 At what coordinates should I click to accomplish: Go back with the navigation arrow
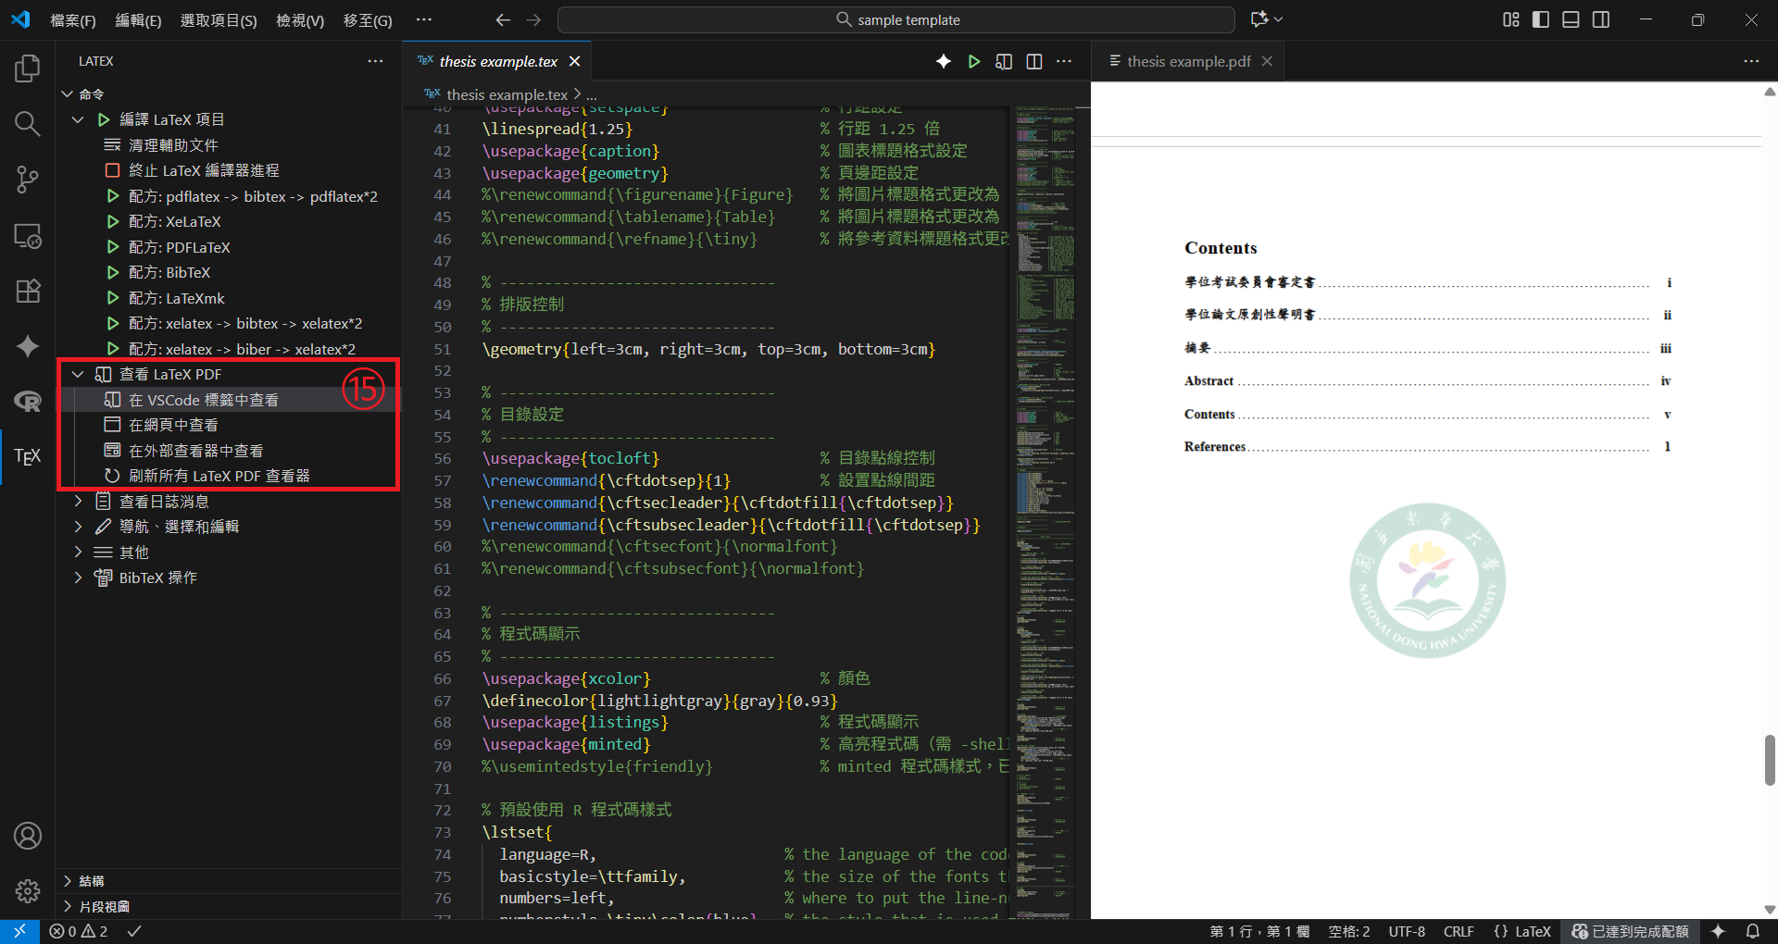[x=503, y=19]
